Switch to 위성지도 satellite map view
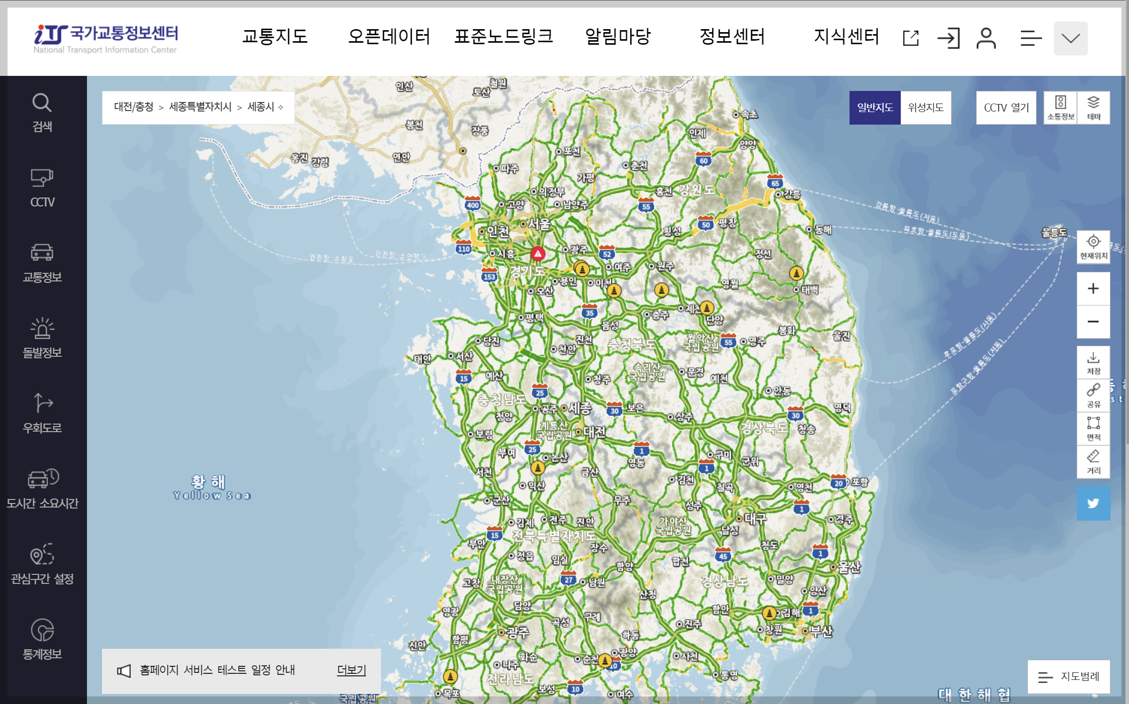This screenshot has height=704, width=1129. (x=925, y=108)
